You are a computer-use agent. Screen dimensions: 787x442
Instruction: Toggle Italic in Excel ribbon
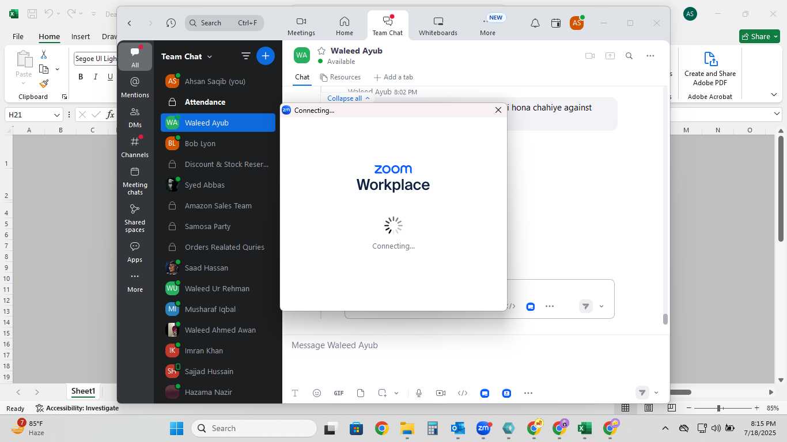click(95, 77)
